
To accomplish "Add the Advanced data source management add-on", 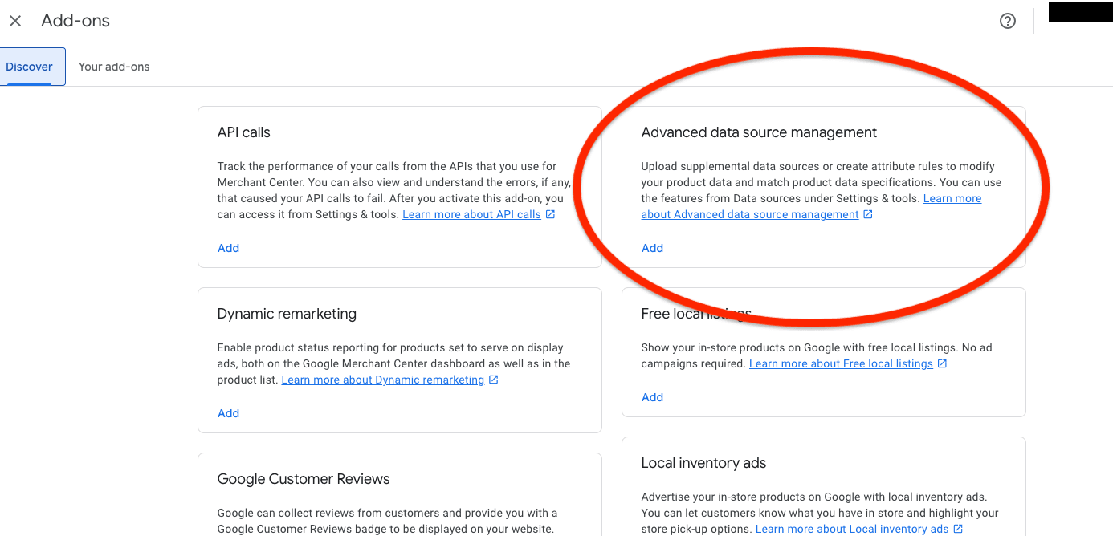I will click(652, 247).
